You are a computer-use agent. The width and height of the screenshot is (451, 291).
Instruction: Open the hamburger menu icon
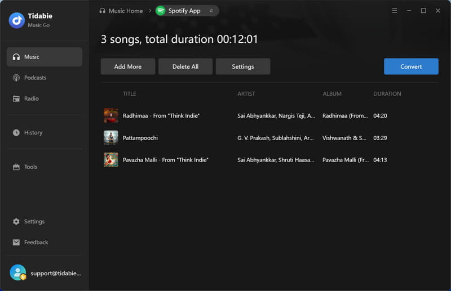(394, 11)
